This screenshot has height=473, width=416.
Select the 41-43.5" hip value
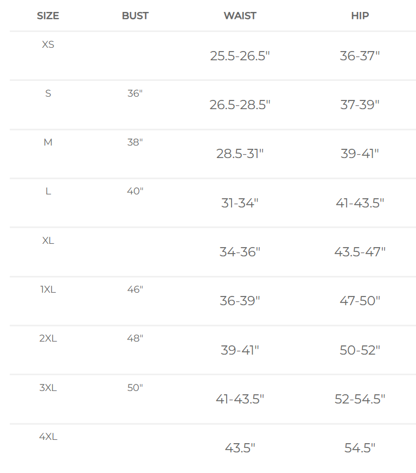[360, 203]
